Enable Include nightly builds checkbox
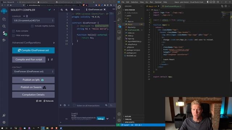The image size is (232, 130). click(32, 26)
